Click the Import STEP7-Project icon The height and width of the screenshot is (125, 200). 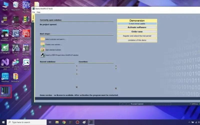tap(42, 55)
